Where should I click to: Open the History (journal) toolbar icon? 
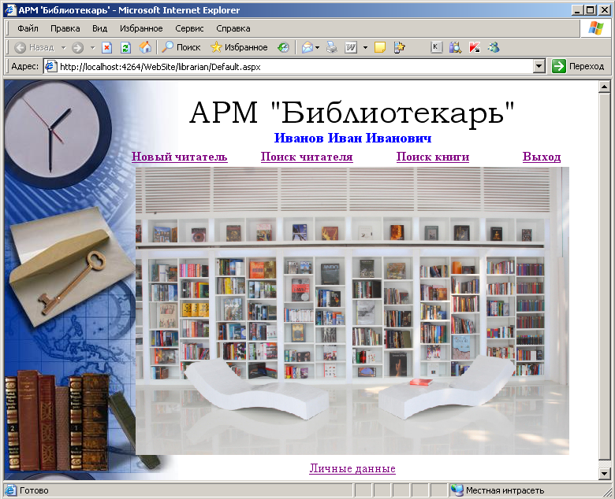coord(283,48)
